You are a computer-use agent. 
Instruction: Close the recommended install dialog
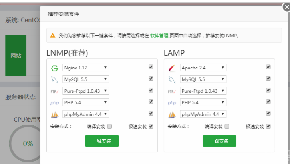(x=287, y=7)
